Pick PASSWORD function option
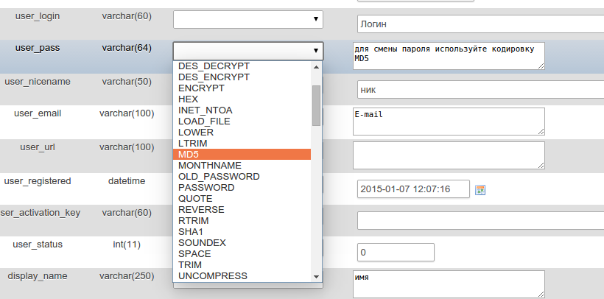Image resolution: width=604 pixels, height=299 pixels. (242, 188)
